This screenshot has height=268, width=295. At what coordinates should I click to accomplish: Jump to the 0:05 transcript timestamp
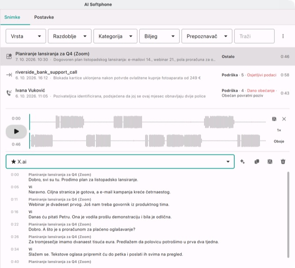click(15, 187)
